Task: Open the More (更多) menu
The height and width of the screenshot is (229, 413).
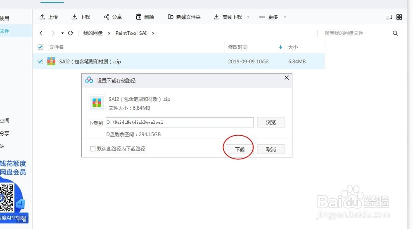Action: (268, 17)
